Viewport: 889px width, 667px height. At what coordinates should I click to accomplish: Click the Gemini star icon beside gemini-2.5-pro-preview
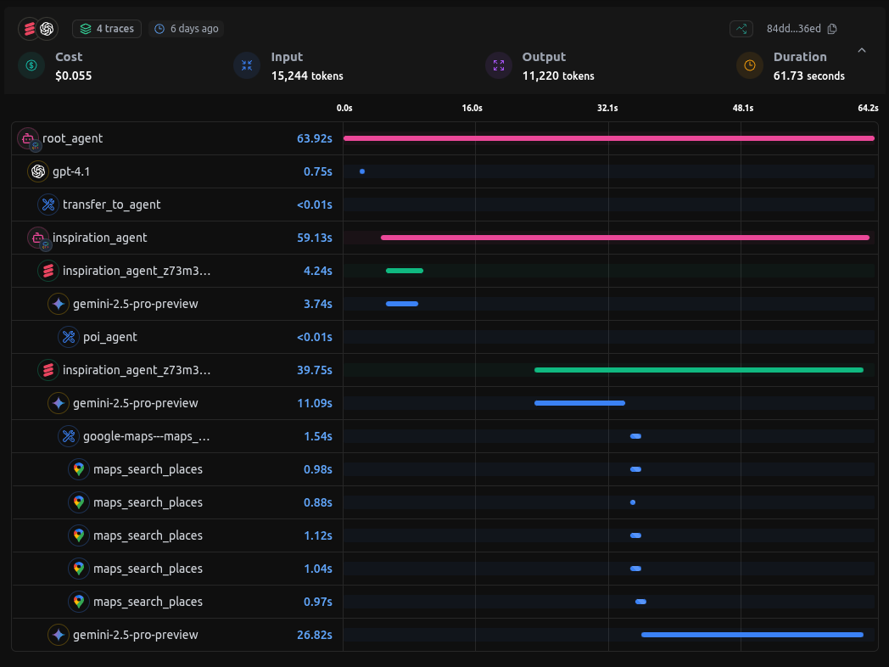pyautogui.click(x=59, y=303)
